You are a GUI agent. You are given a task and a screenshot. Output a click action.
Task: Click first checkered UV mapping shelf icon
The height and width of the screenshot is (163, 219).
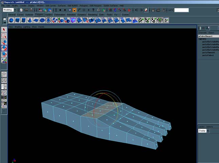pyautogui.click(x=141, y=20)
